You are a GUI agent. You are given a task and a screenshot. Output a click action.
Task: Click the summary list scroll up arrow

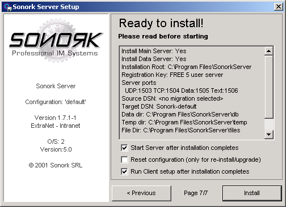pyautogui.click(x=268, y=51)
